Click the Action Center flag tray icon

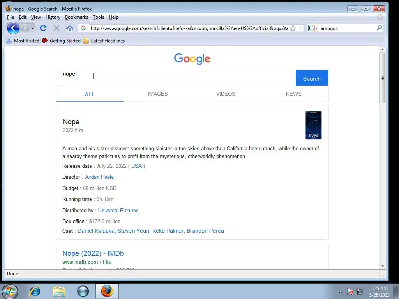350,292
